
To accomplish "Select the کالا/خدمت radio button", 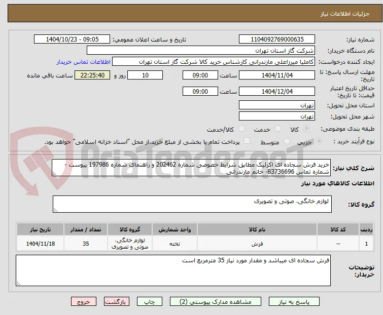I will (241, 129).
